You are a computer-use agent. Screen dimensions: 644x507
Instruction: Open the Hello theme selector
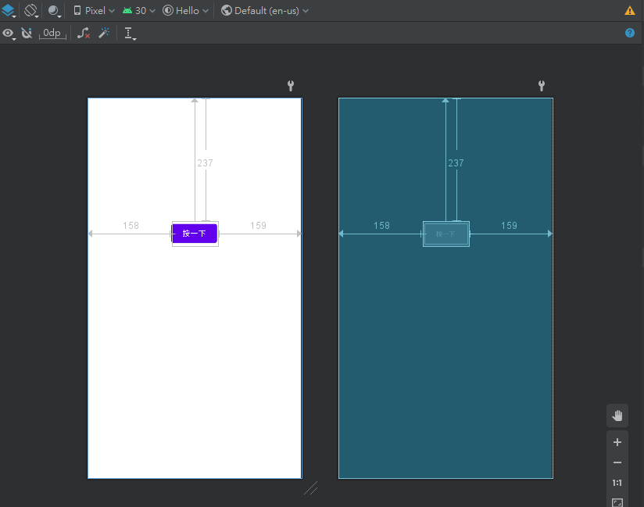(186, 11)
